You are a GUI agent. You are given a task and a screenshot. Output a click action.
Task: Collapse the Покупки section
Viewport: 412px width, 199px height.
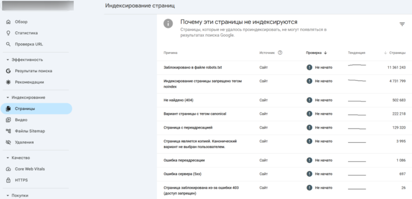pos(8,195)
